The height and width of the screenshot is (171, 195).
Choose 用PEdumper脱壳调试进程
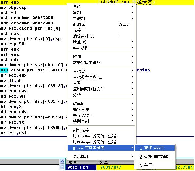(x=101, y=142)
